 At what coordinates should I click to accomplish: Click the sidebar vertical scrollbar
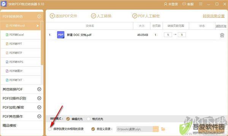[42, 43]
